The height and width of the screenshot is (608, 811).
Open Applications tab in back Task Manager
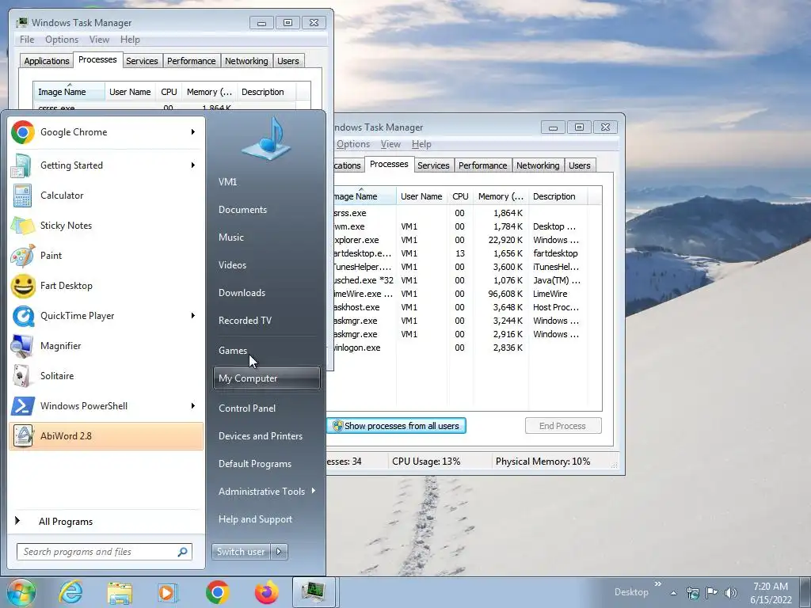[x=47, y=61]
